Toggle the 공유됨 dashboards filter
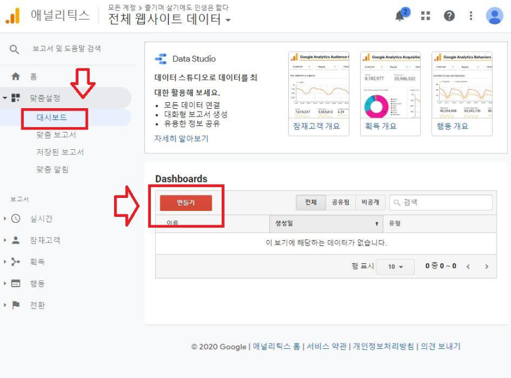 coord(339,202)
